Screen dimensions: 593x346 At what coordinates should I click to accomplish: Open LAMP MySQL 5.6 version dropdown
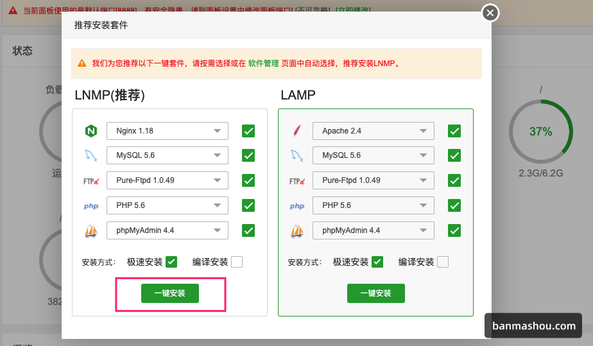tap(374, 155)
